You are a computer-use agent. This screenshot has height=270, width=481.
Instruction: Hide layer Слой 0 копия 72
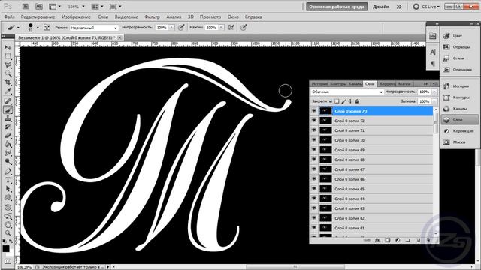click(314, 121)
